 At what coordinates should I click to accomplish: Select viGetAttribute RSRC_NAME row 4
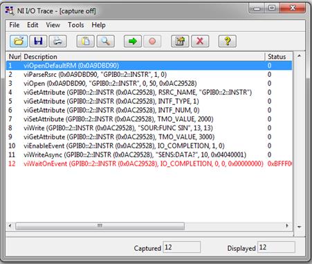pos(149,92)
